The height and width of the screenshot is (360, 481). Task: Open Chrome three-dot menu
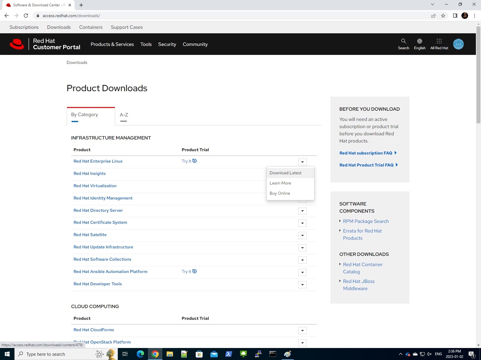pyautogui.click(x=474, y=16)
